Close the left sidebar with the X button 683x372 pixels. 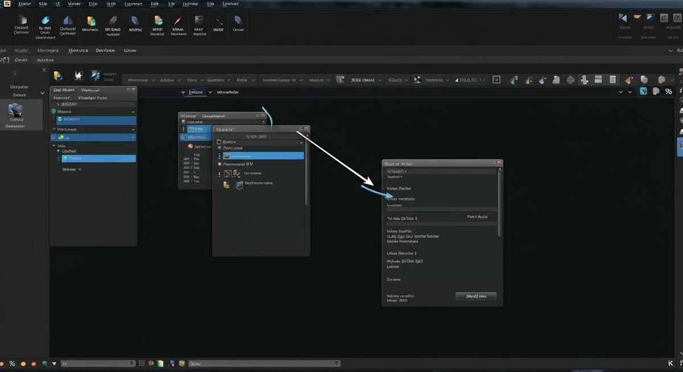[x=44, y=70]
